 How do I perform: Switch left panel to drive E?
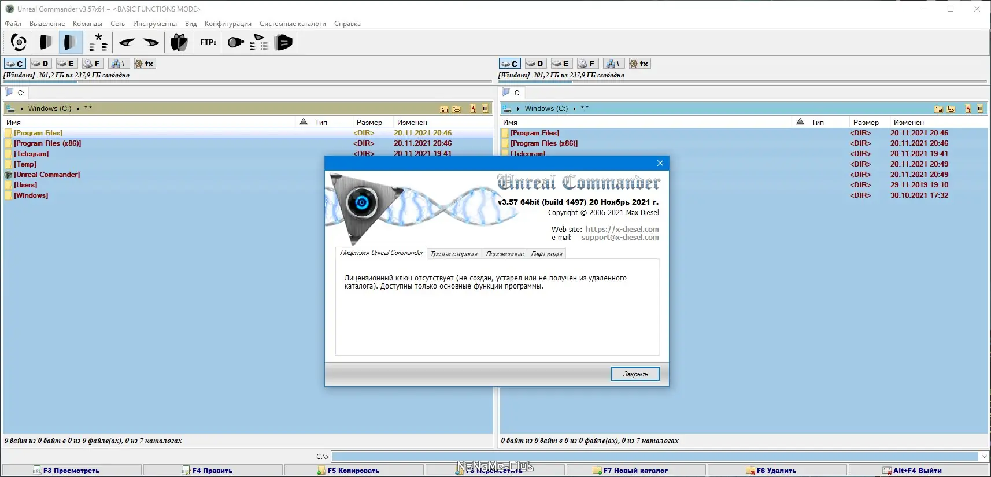click(x=66, y=64)
